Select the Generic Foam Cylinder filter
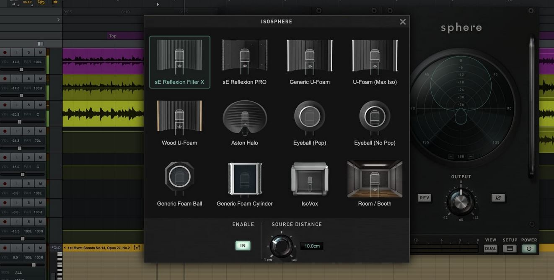This screenshot has height=280, width=554. point(245,184)
